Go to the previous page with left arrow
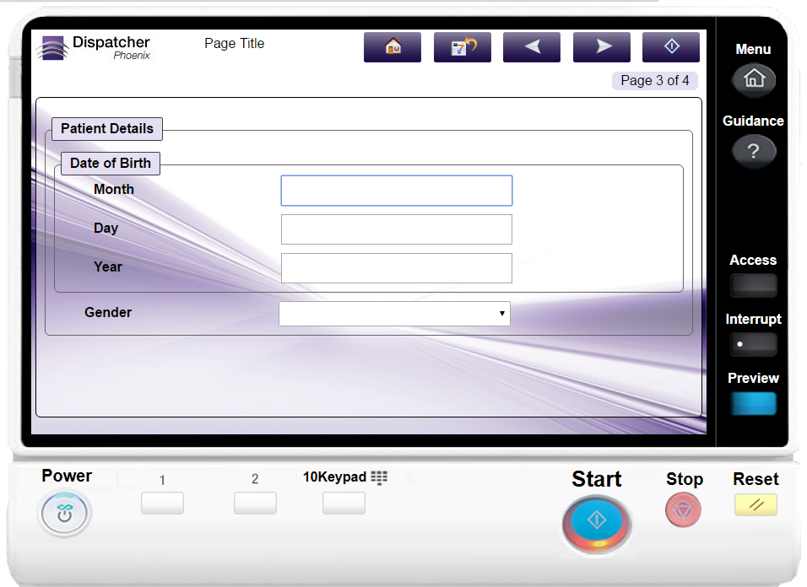This screenshot has height=587, width=807. (x=532, y=47)
